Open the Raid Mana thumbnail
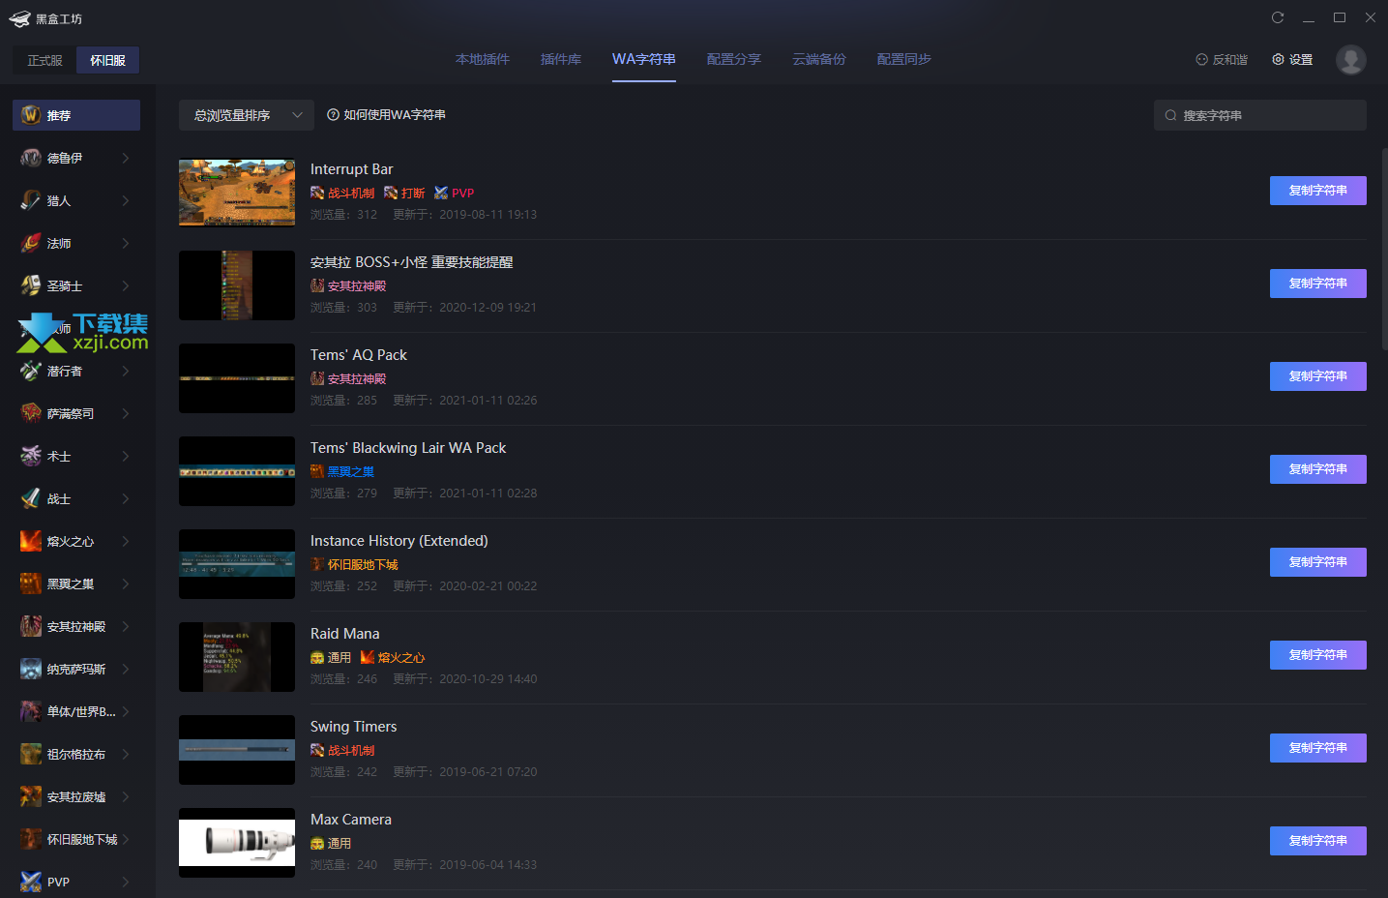The height and width of the screenshot is (898, 1388). coord(237,657)
